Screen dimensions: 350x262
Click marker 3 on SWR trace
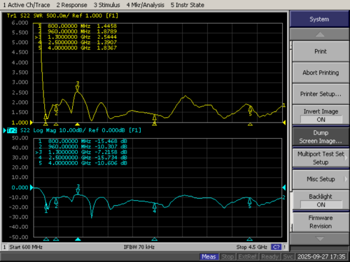78,86
